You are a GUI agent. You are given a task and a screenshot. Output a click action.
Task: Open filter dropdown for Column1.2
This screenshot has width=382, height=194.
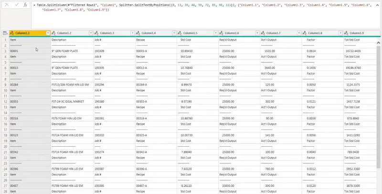[x=91, y=33]
